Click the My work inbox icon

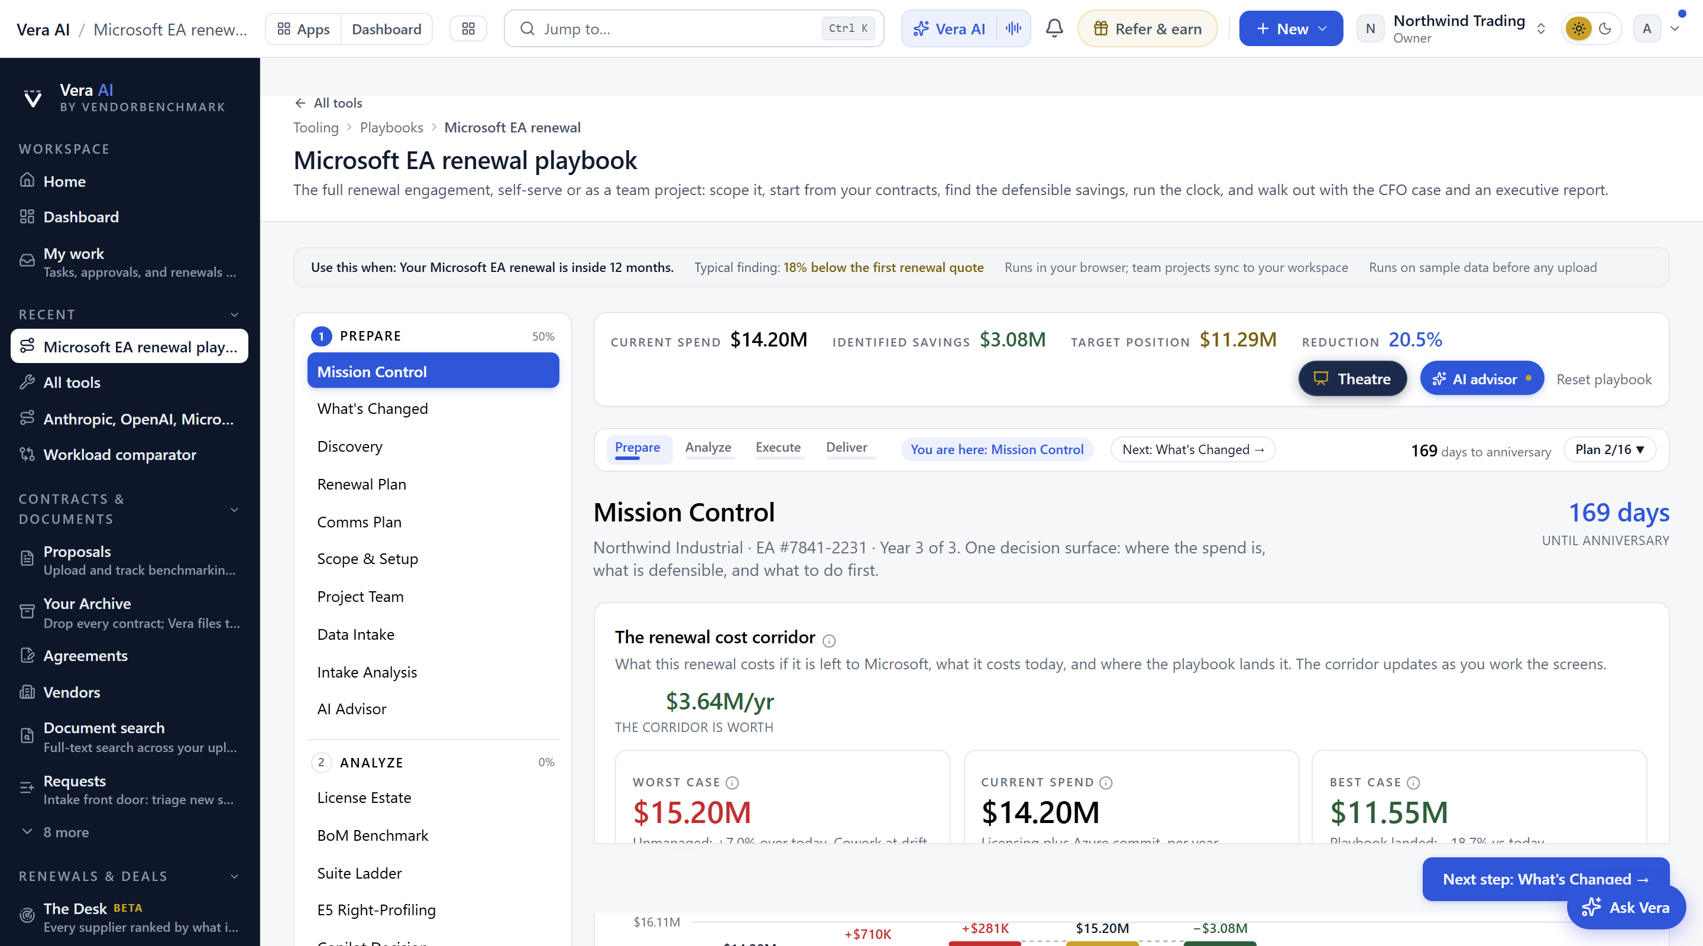click(x=27, y=261)
